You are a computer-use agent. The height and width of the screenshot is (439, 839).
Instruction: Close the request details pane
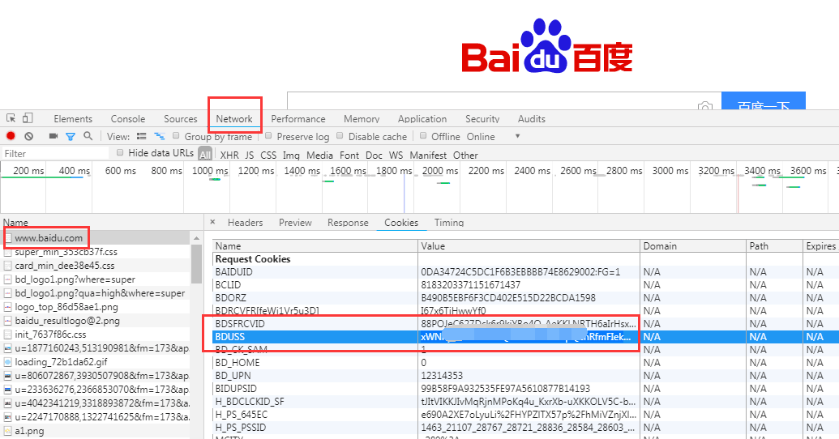point(212,222)
